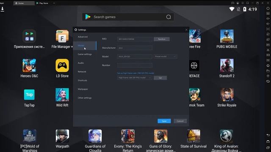Click the volume down sidebar icon
Viewport: 271px width, 152px height.
(268, 24)
